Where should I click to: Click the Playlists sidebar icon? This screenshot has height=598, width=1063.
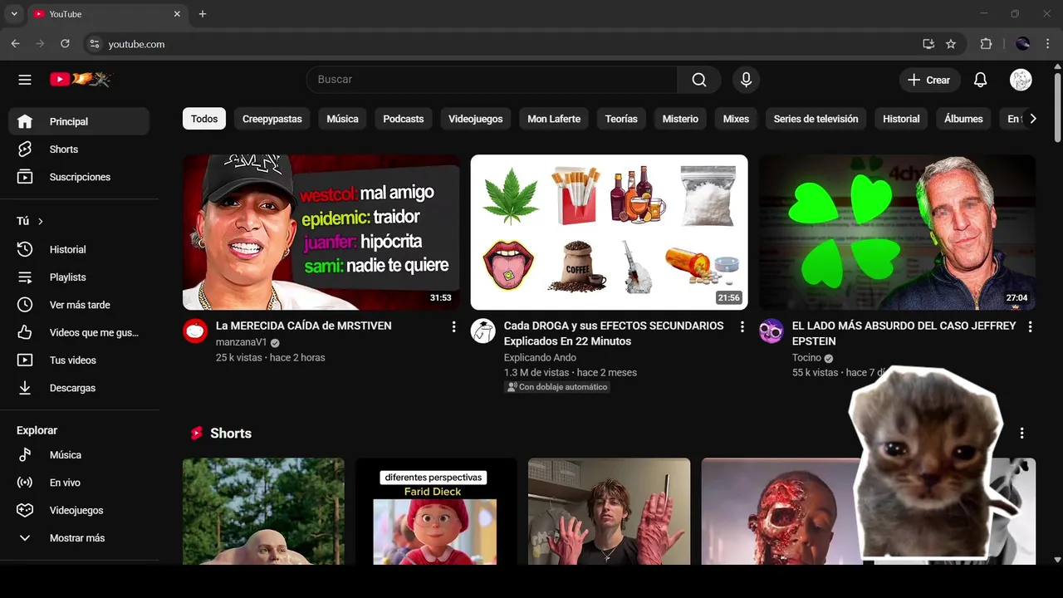coord(25,277)
